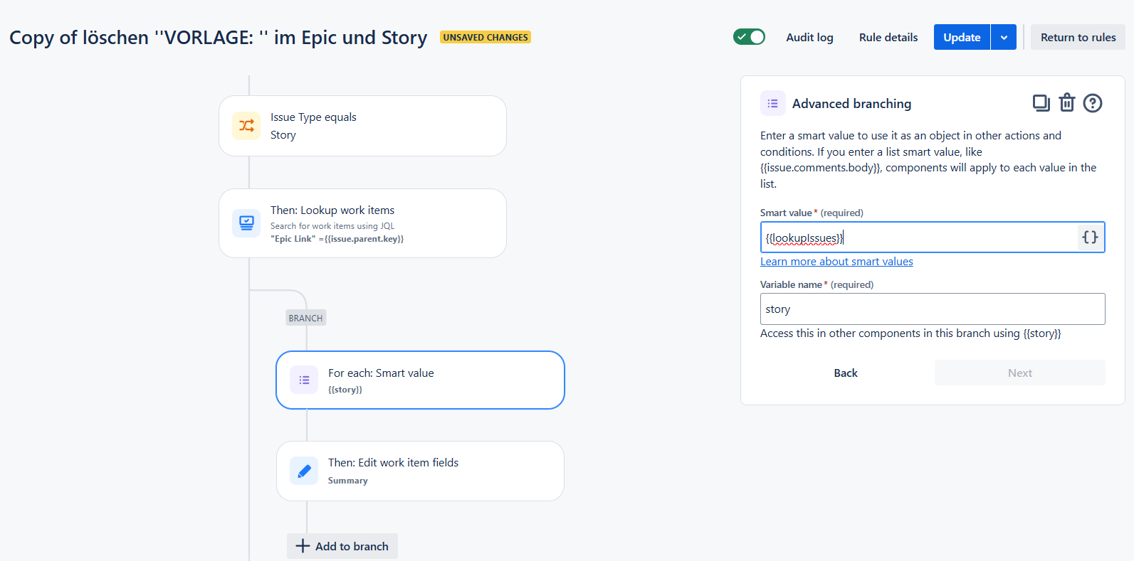Click the For each Smart value branch icon
This screenshot has height=561, width=1134.
(x=304, y=380)
